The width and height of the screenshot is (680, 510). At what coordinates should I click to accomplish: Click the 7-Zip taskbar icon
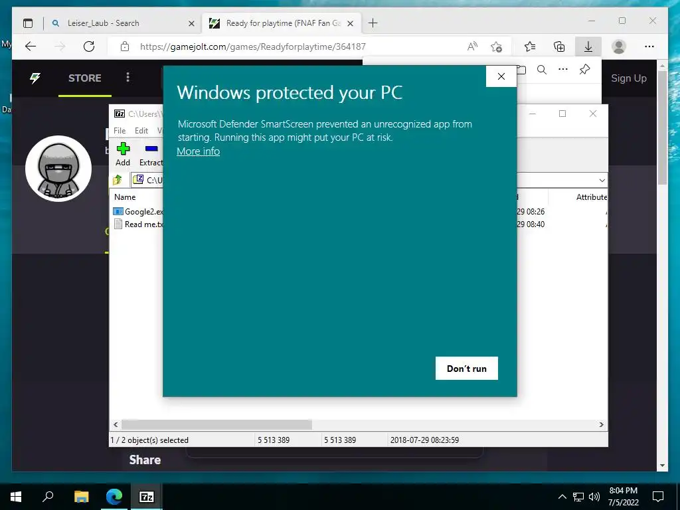tap(146, 497)
